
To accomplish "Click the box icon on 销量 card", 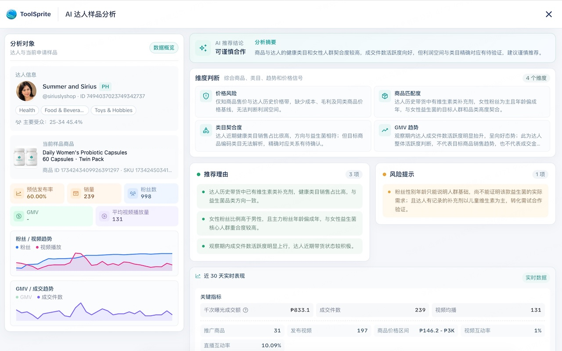I will [x=76, y=193].
